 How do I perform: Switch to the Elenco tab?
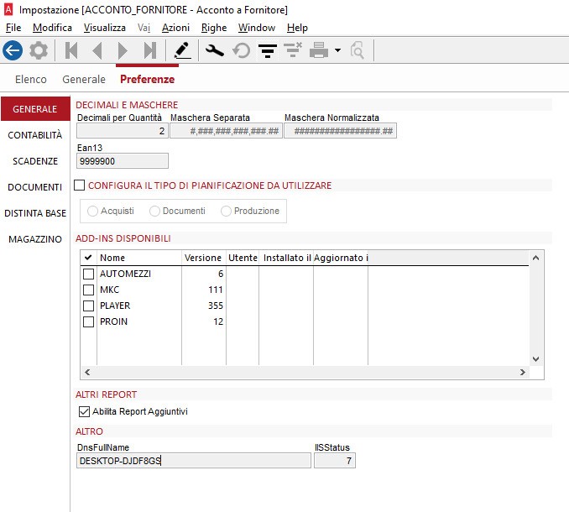coord(31,79)
